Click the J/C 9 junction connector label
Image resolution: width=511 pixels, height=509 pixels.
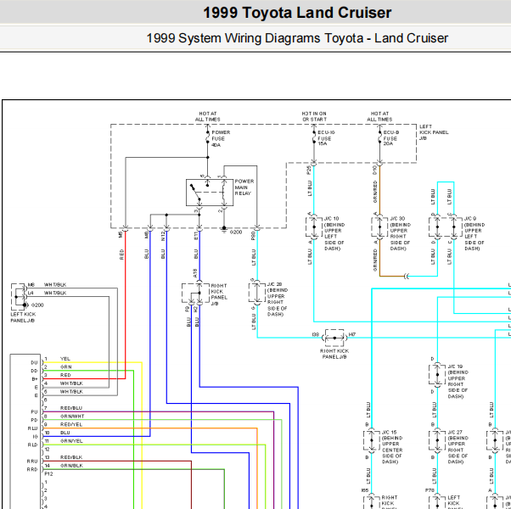pyautogui.click(x=474, y=233)
